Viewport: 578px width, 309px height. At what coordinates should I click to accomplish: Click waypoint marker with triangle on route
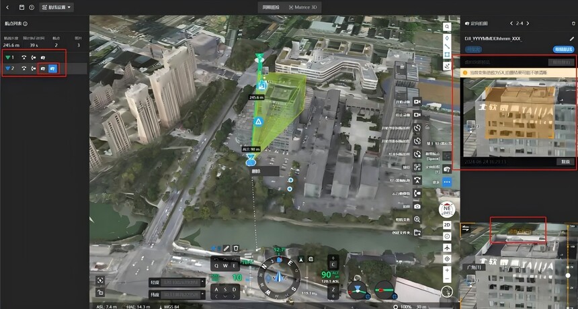coord(259,122)
